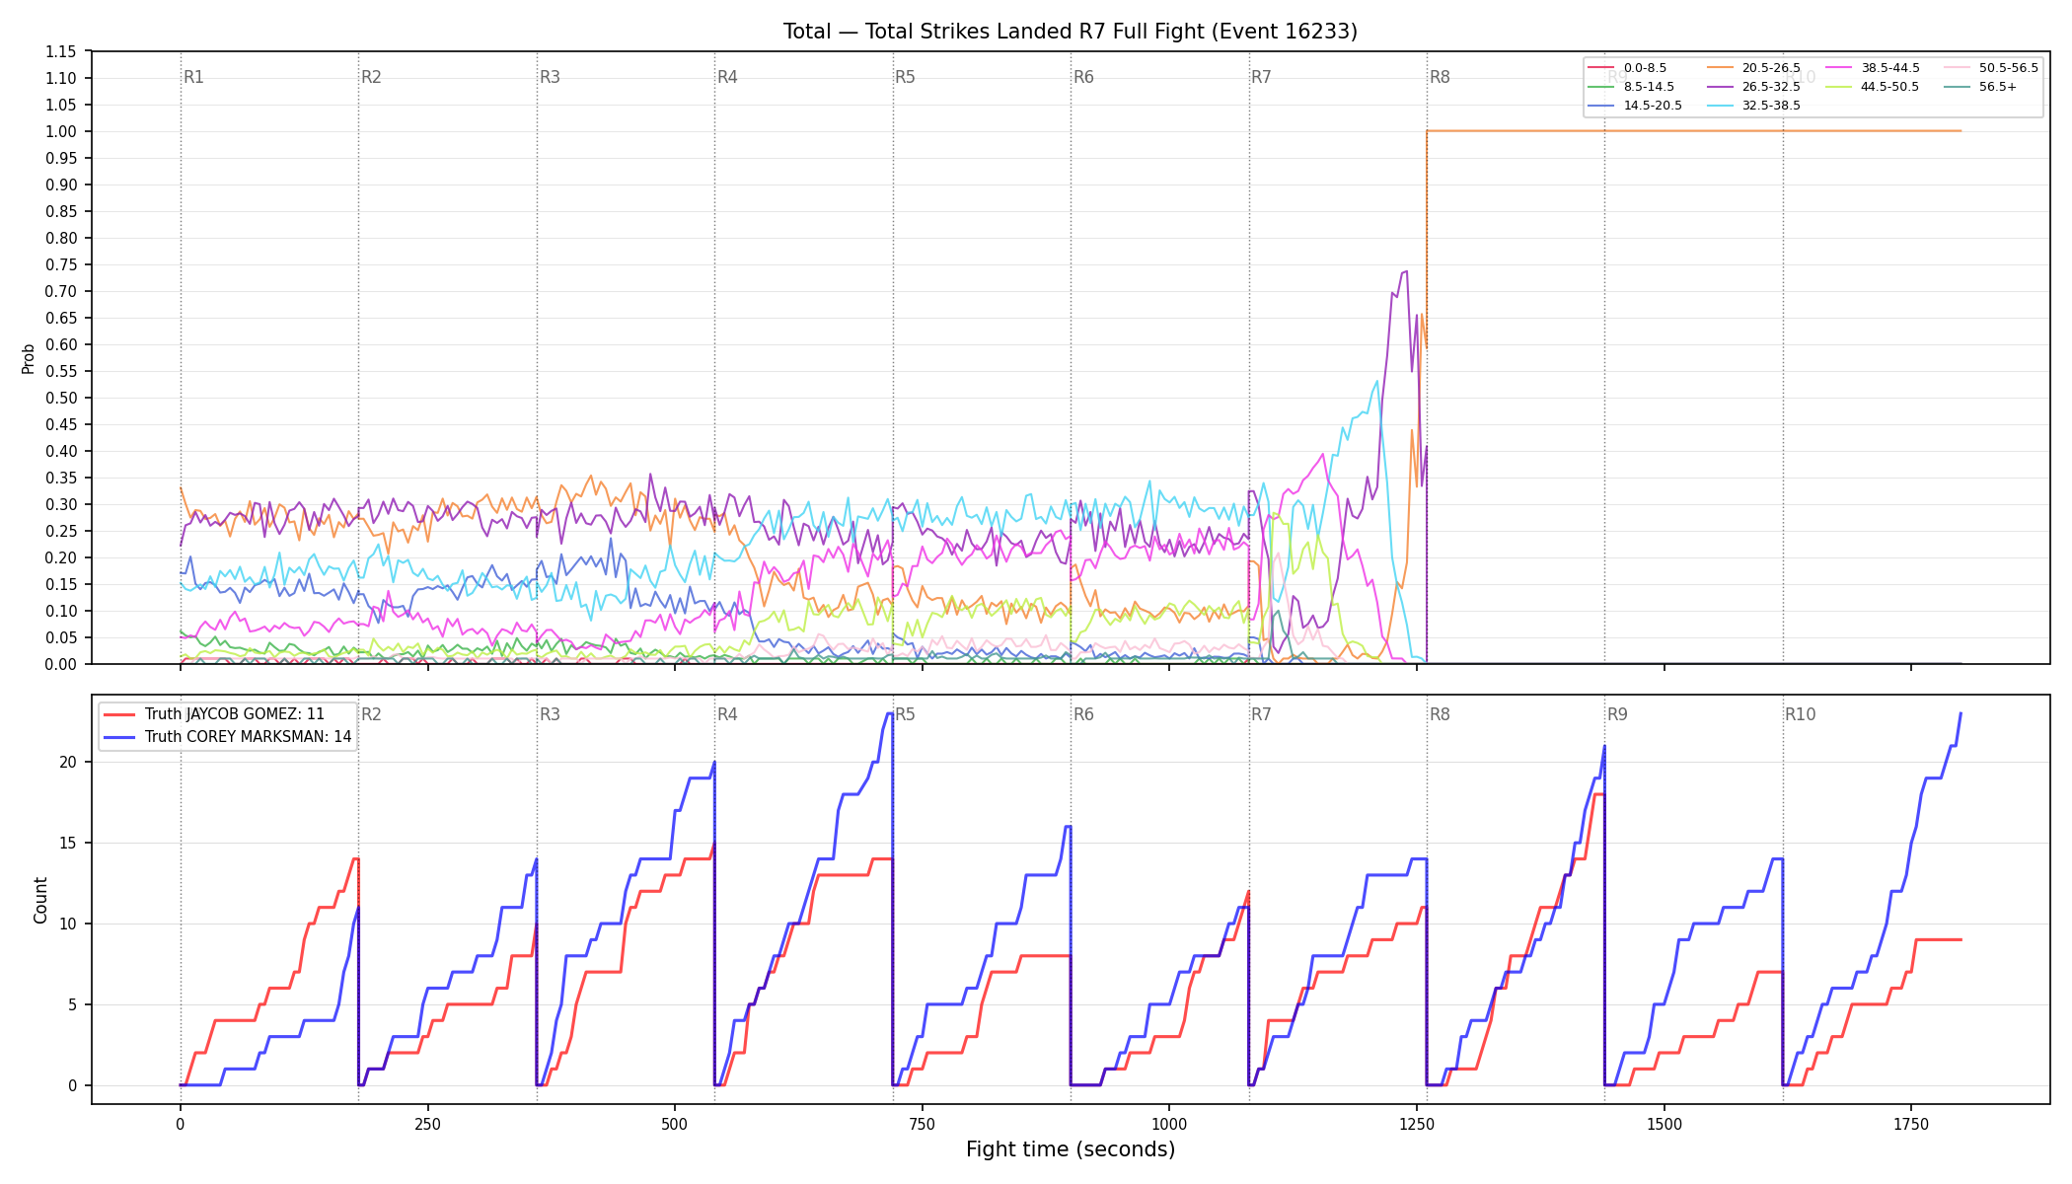The image size is (2072, 1184).
Task: Click the R1 round marker in probability chart
Action: (193, 77)
